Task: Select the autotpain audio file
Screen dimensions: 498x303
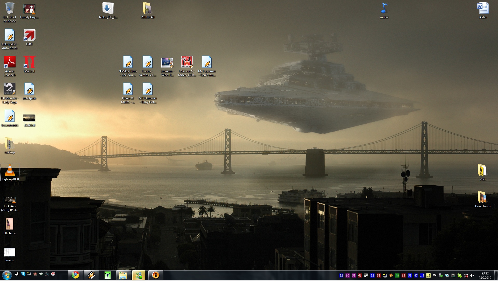Action: coord(29,92)
